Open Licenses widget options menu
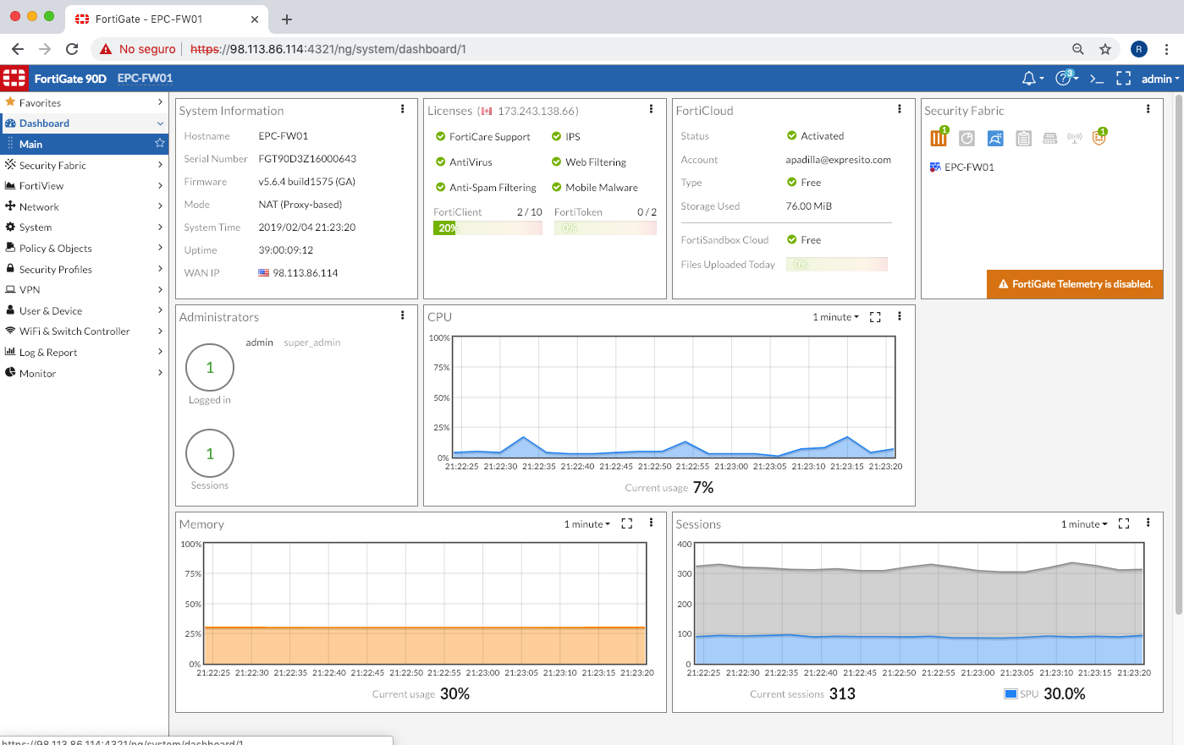Viewport: 1184px width, 745px height. point(651,109)
